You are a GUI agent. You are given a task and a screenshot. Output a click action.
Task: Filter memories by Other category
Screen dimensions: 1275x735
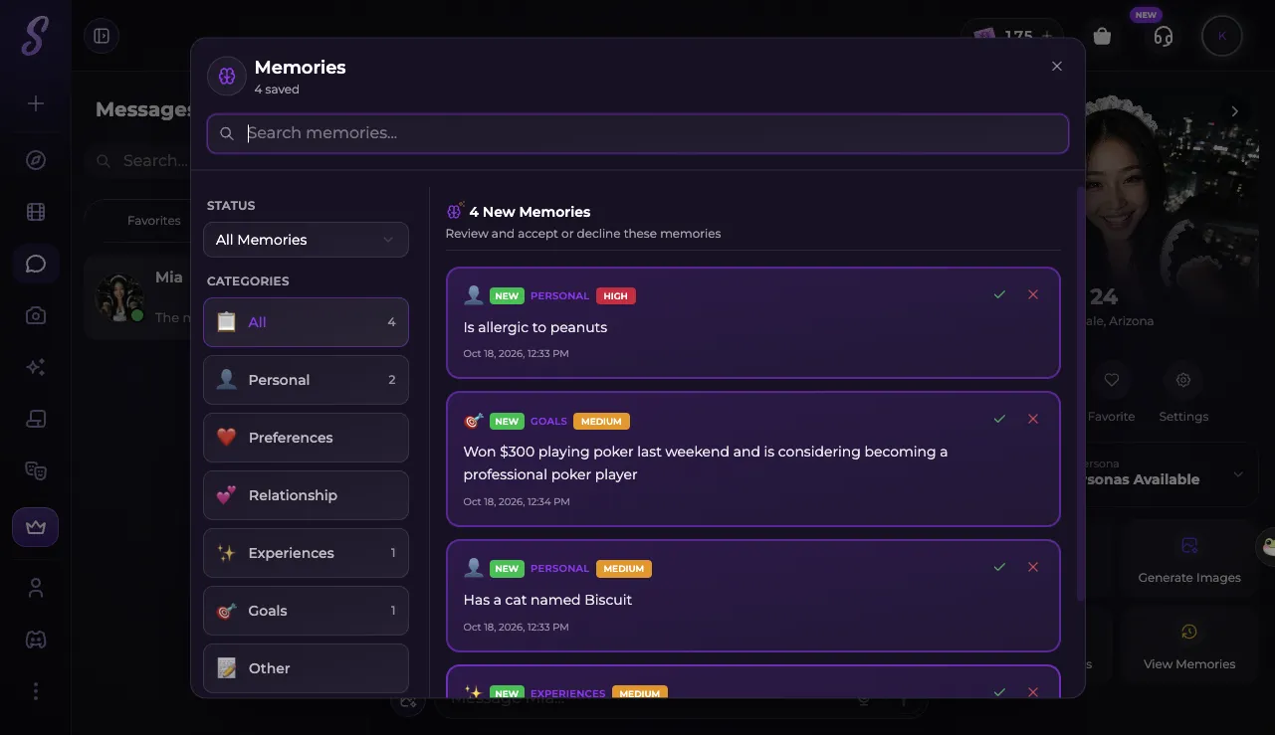tap(306, 668)
